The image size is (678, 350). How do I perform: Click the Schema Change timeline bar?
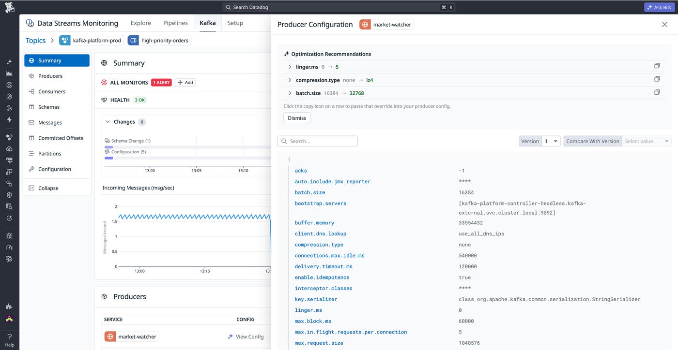point(109,147)
